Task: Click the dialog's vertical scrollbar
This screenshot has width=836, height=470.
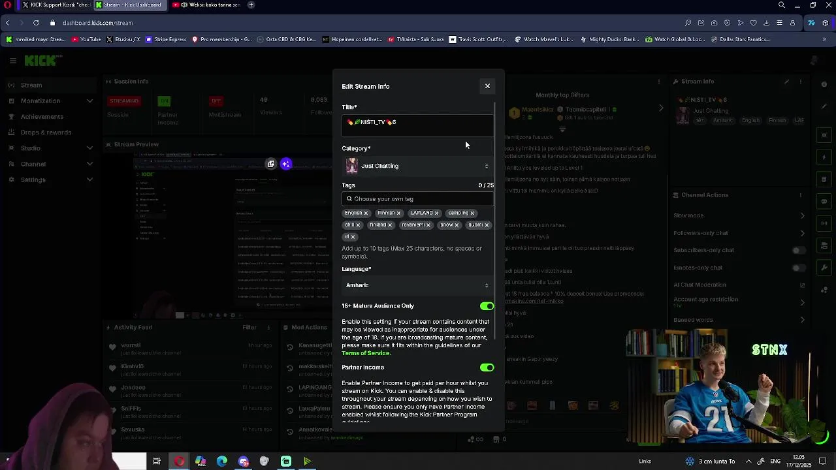Action: pyautogui.click(x=496, y=222)
